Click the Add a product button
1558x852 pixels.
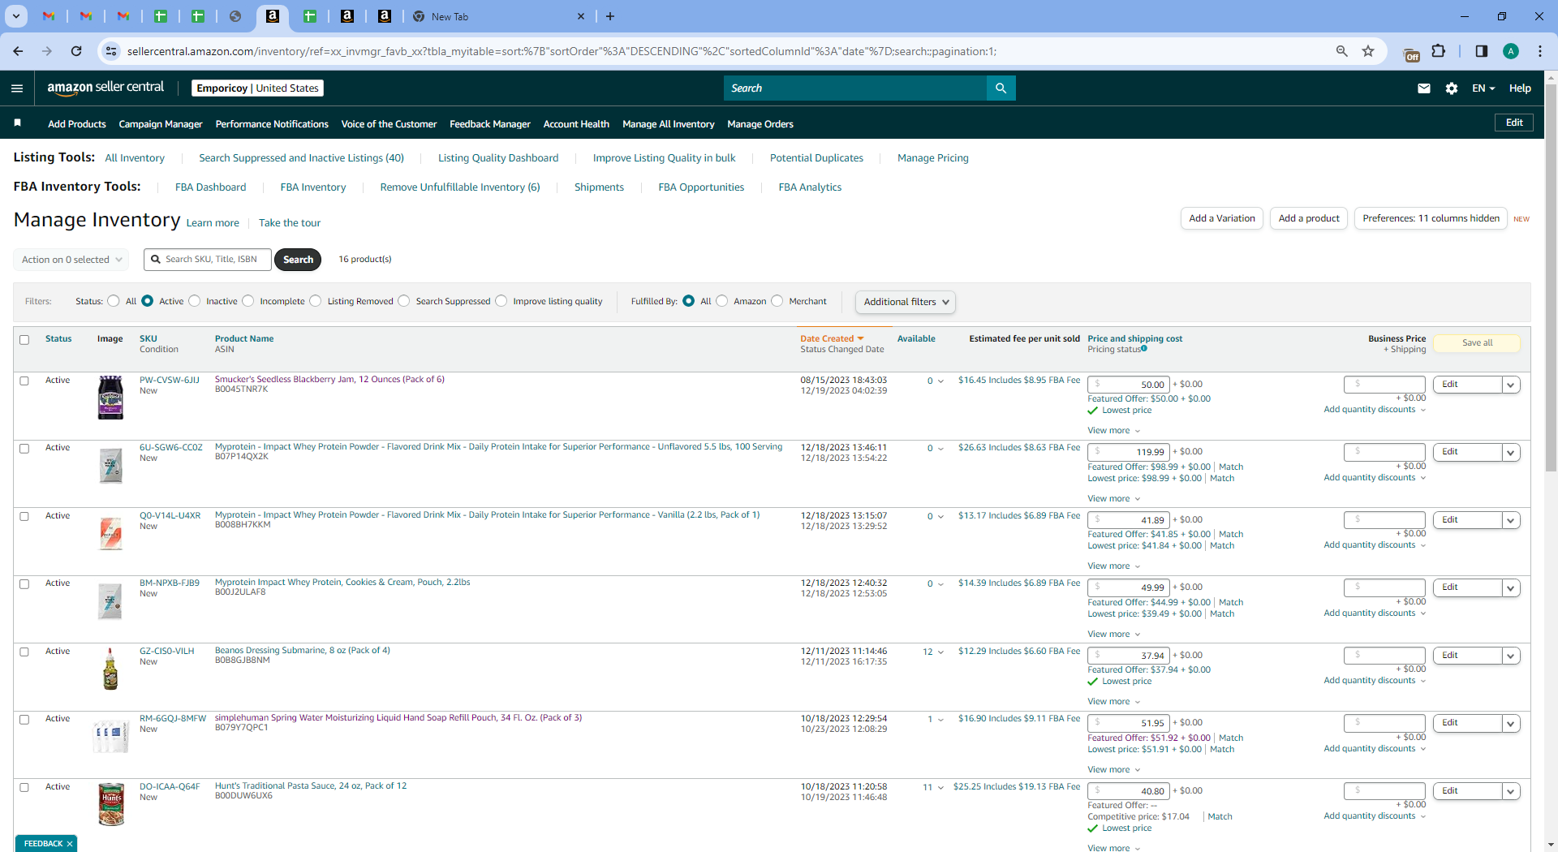[1309, 218]
